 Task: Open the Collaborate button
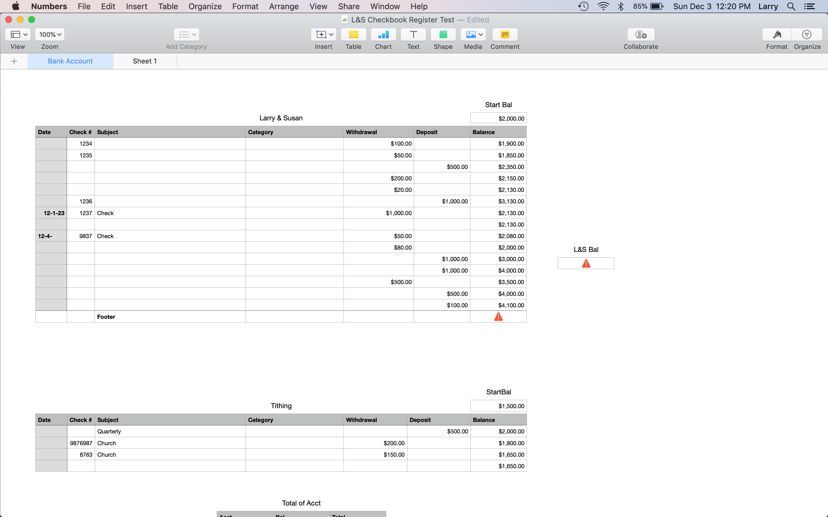(x=641, y=34)
